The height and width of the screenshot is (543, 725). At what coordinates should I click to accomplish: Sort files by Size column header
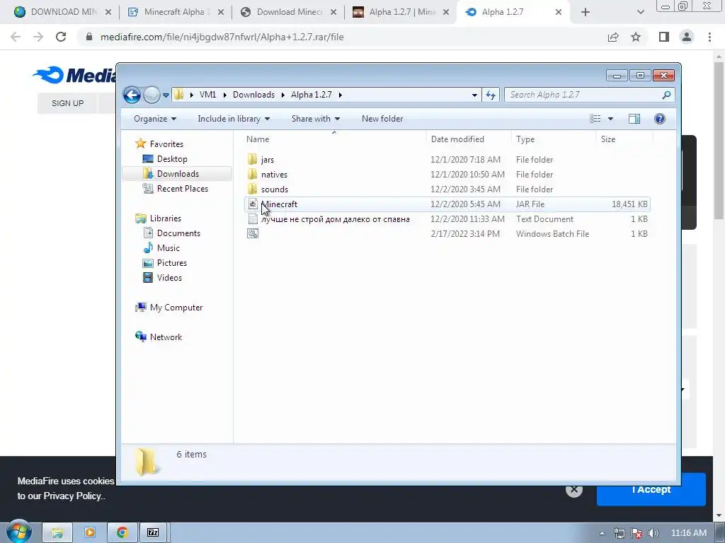coord(624,139)
